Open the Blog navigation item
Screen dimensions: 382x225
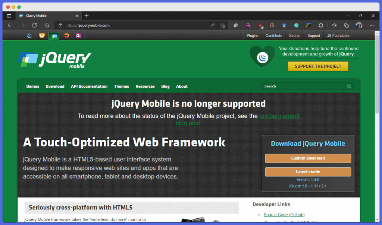[x=165, y=87]
